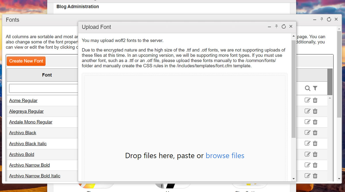Toggle the pin on the Fonts window

click(x=322, y=19)
